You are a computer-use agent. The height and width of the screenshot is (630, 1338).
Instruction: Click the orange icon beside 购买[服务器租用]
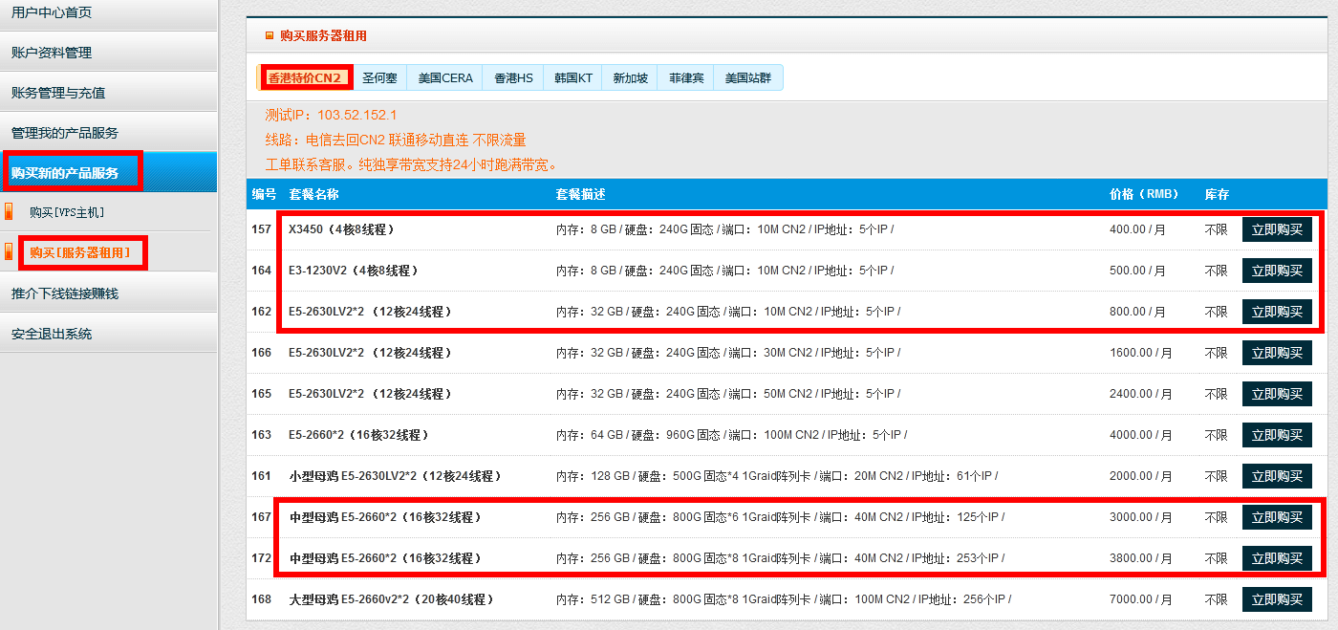coord(10,252)
